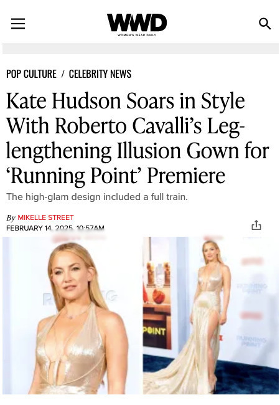Open the full-length gold gown photo
The height and width of the screenshot is (405, 280).
211,315
